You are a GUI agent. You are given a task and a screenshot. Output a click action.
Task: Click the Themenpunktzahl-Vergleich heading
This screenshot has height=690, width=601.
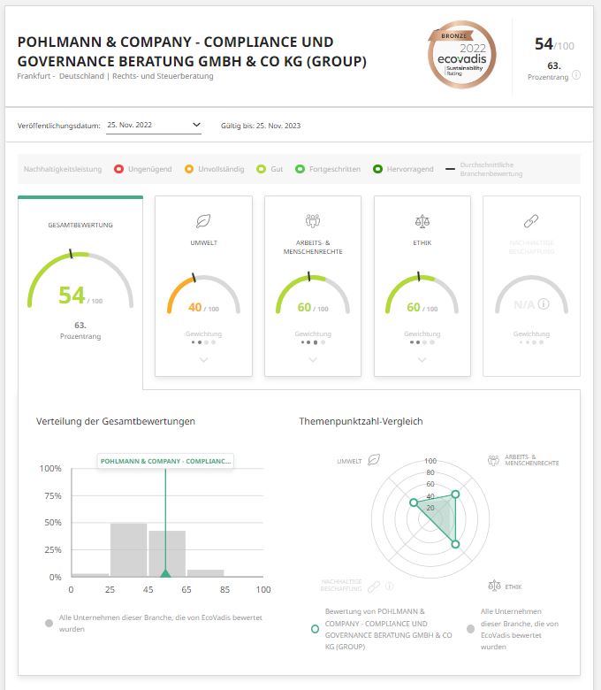tap(361, 421)
